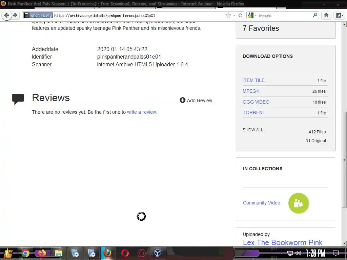Open the write a review link
Image resolution: width=347 pixels, height=260 pixels.
[142, 112]
